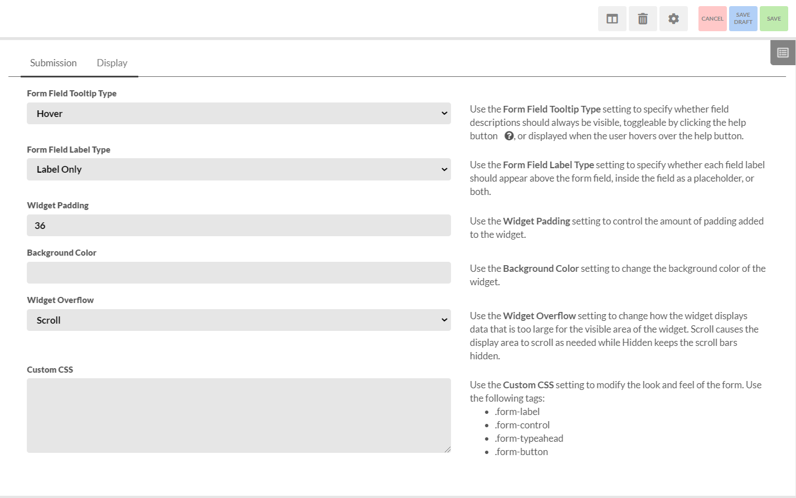Click the Save Draft button
Screen dimensions: 796x498
click(742, 18)
